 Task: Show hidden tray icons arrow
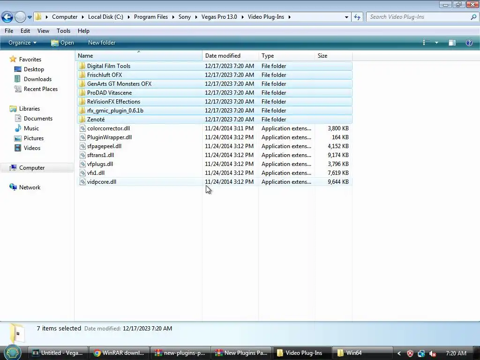399,353
